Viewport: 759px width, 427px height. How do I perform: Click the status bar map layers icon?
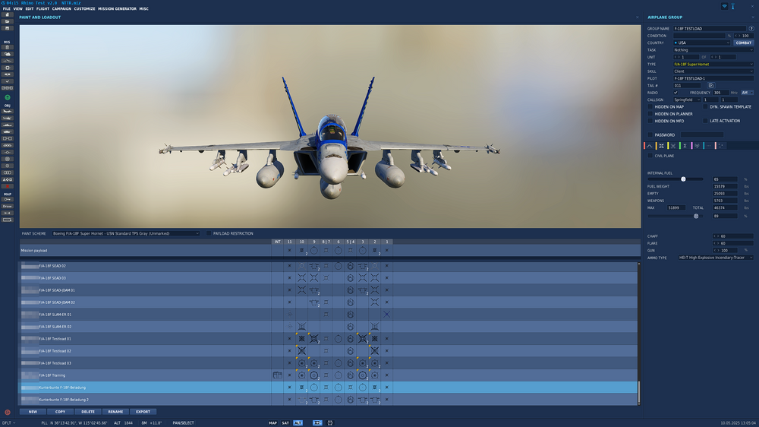[x=317, y=422]
